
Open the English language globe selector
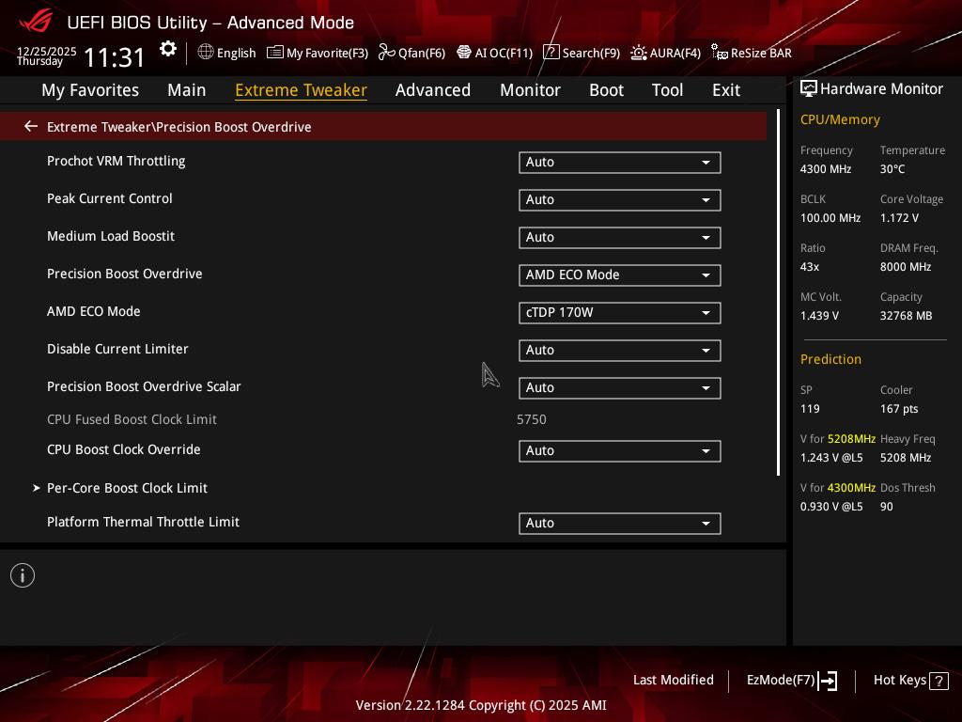point(226,53)
